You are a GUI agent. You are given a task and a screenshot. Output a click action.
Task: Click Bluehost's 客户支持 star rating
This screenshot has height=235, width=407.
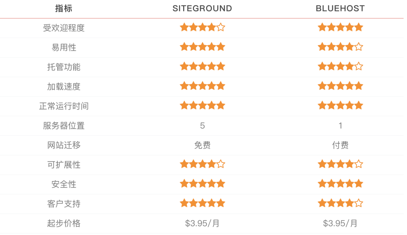click(340, 203)
